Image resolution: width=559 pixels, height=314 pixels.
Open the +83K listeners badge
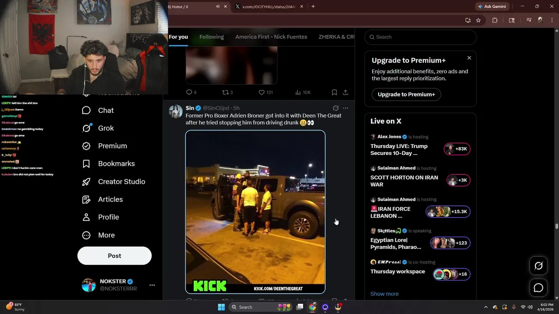tap(457, 149)
